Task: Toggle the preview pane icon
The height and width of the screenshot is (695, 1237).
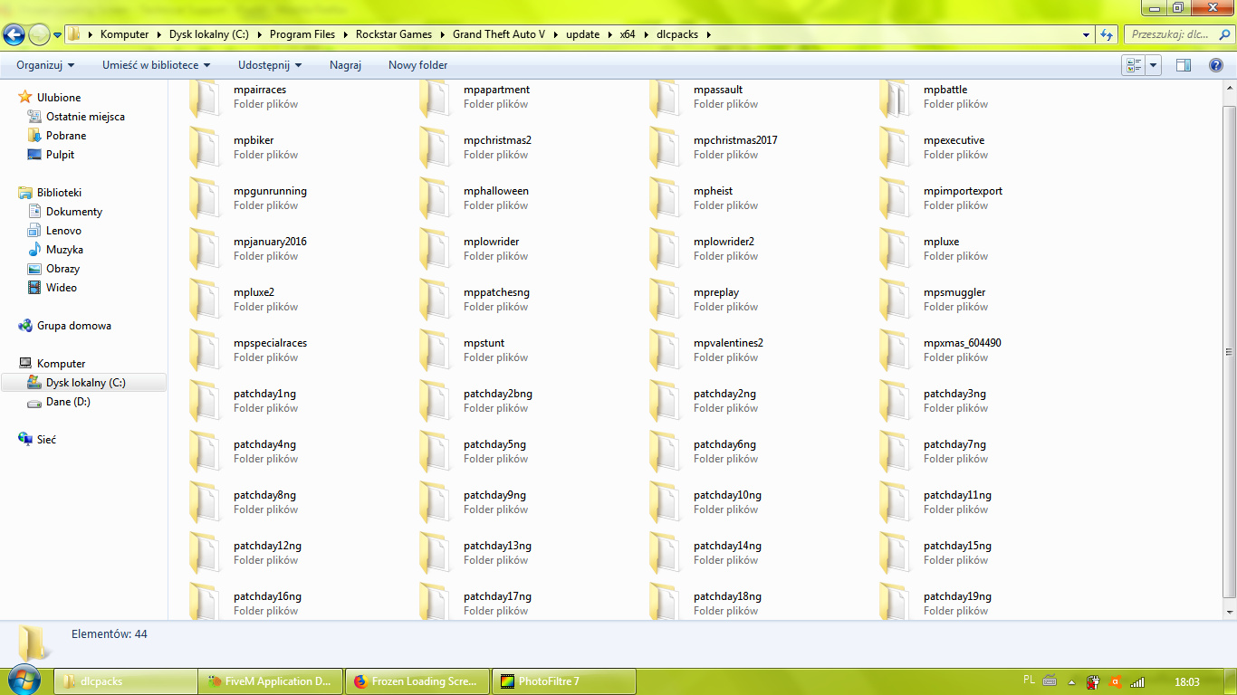Action: [1183, 65]
